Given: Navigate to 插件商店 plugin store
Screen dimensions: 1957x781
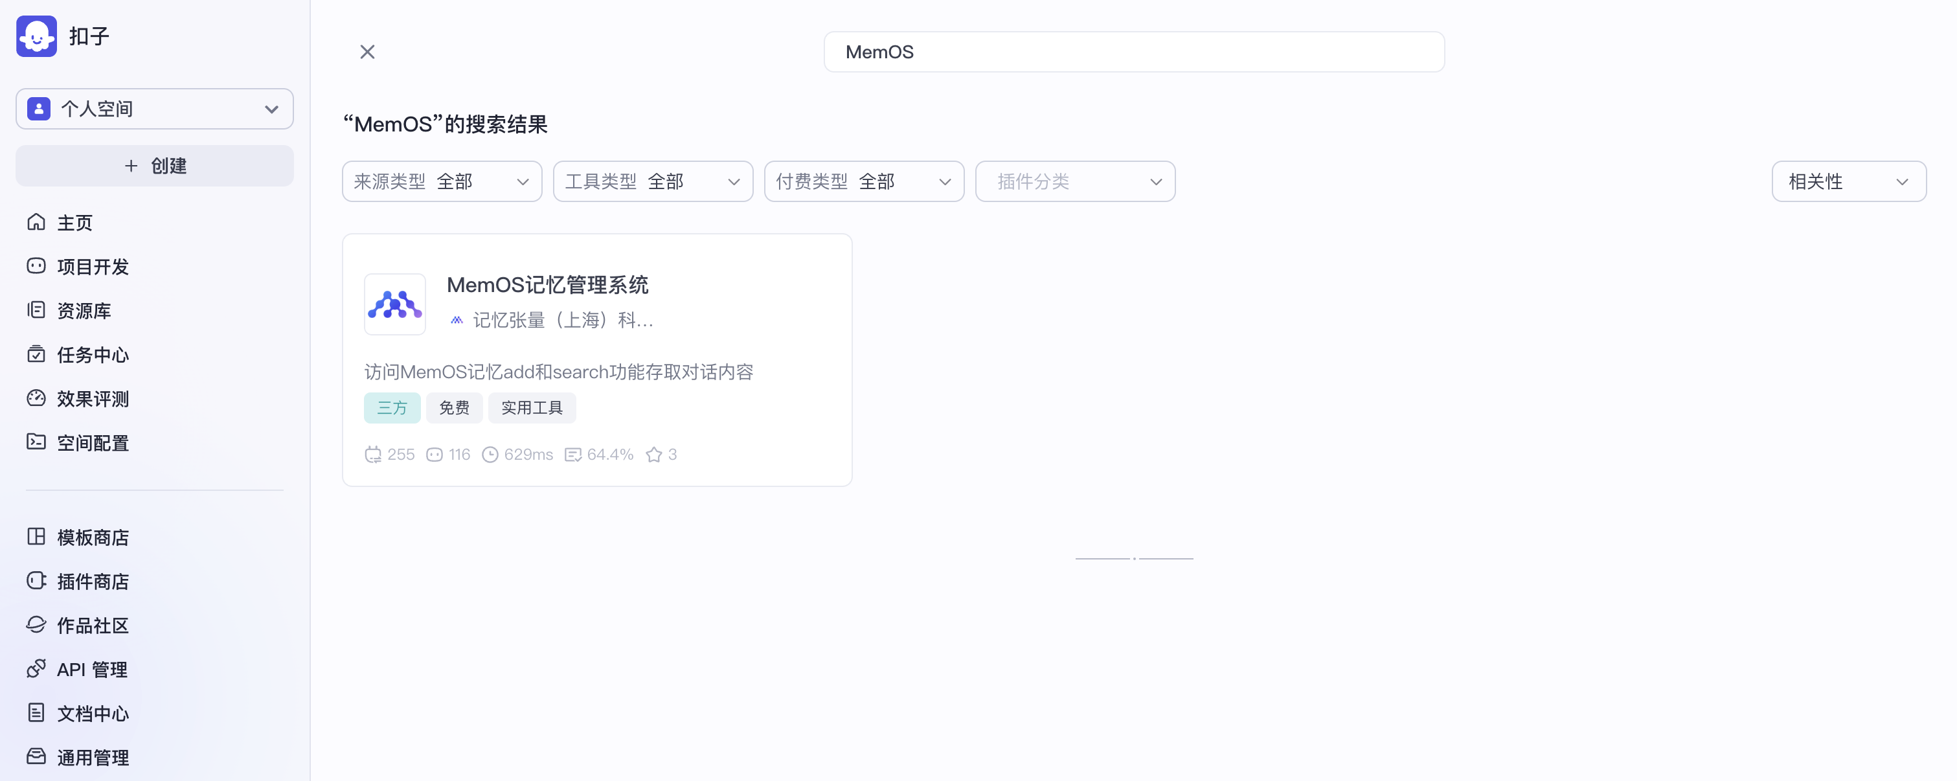Looking at the screenshot, I should coord(92,581).
